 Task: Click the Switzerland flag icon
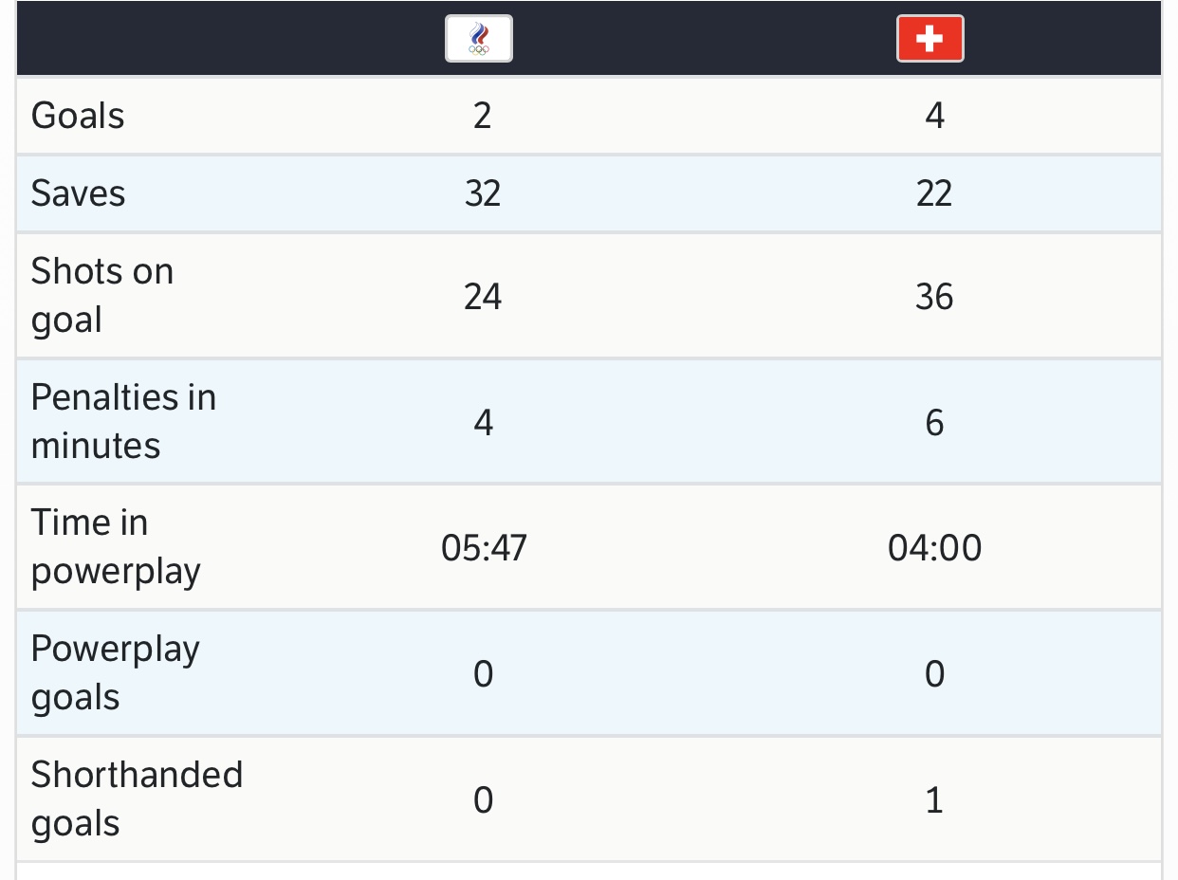(930, 39)
